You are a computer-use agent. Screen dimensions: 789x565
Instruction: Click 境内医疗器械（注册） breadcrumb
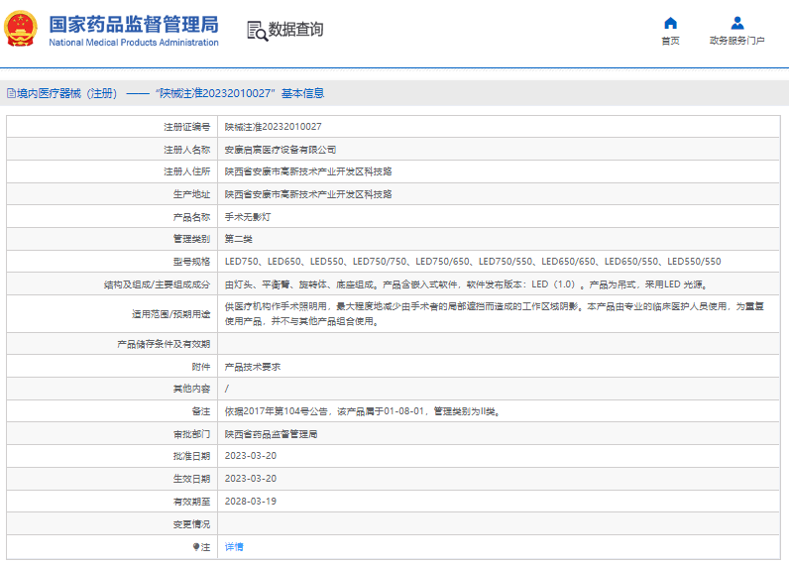tap(67, 93)
